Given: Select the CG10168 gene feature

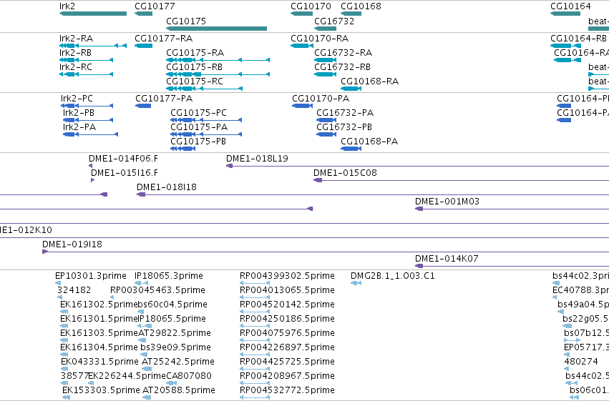Looking at the screenshot, I should pos(351,14).
